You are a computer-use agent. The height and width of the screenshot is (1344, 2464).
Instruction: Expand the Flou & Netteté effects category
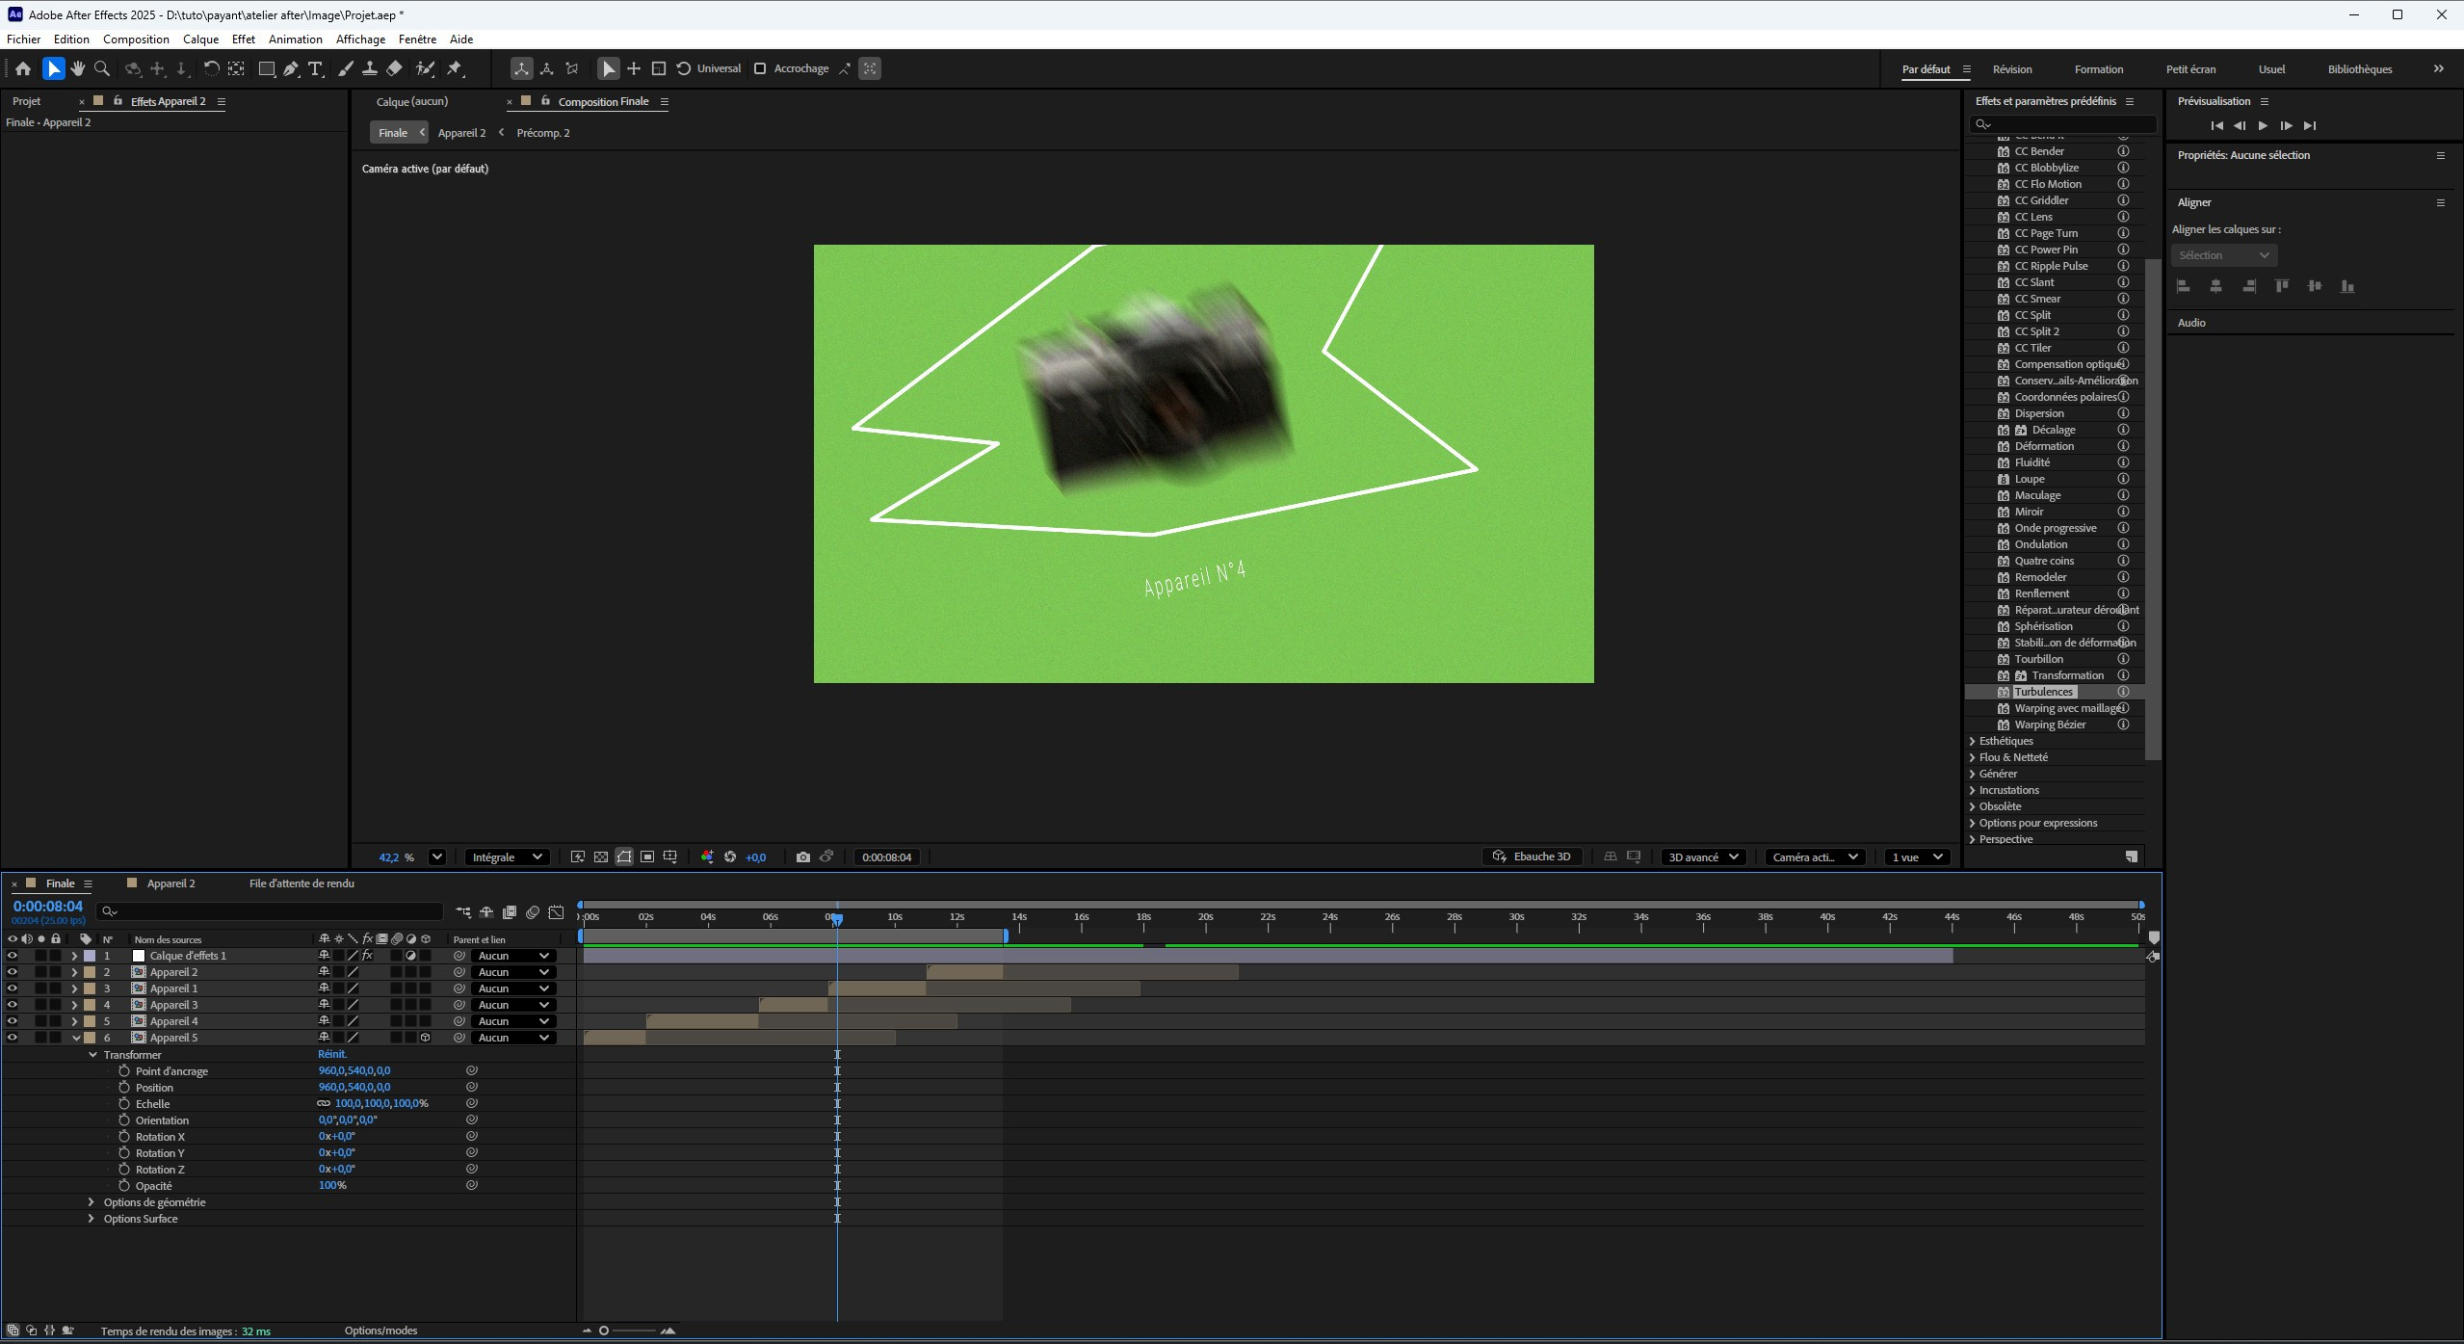(x=1973, y=757)
